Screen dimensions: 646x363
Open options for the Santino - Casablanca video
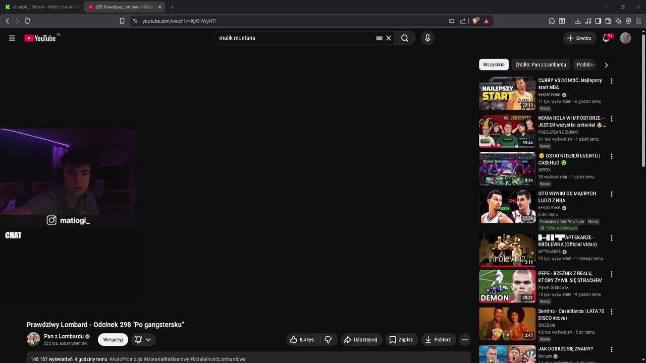tap(612, 312)
